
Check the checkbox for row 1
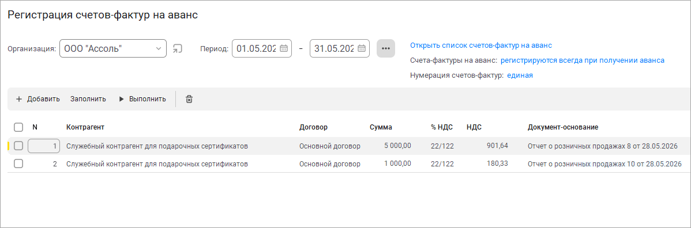(x=18, y=146)
